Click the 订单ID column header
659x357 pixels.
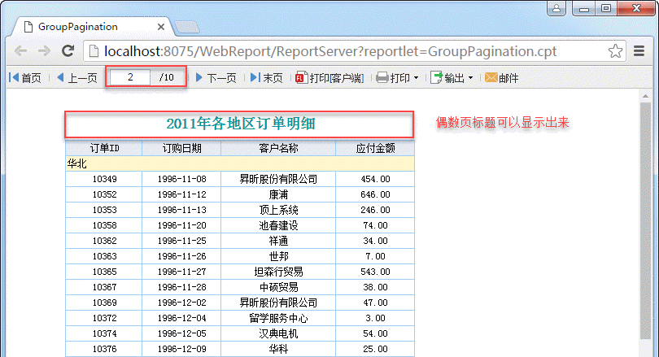tap(104, 148)
